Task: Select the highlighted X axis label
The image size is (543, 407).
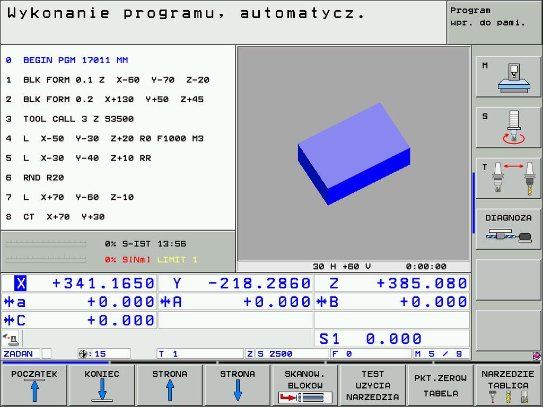Action: 21,283
